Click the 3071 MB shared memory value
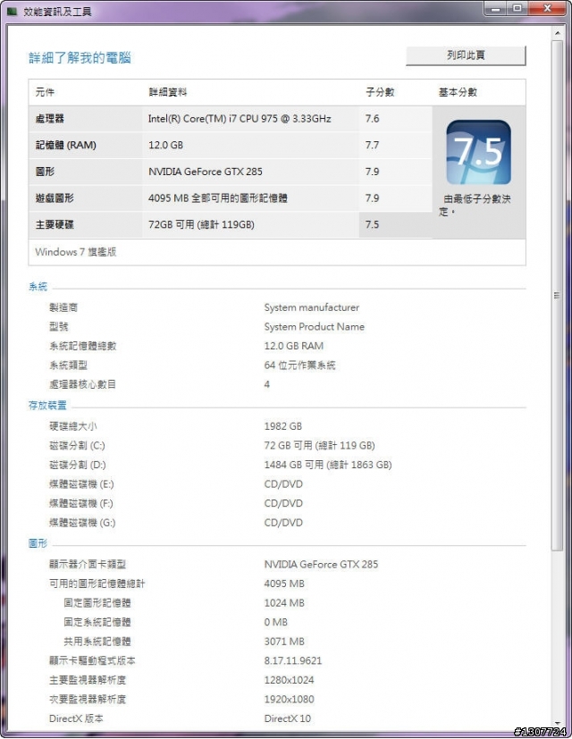572x739 pixels. (x=284, y=642)
